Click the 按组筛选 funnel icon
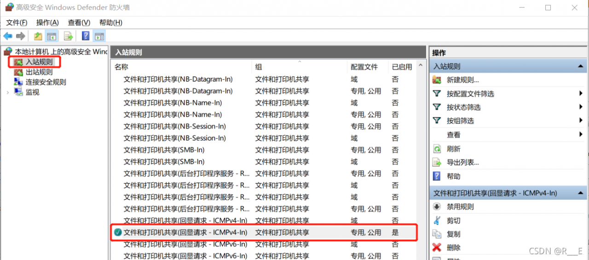The height and width of the screenshot is (260, 589). click(437, 121)
